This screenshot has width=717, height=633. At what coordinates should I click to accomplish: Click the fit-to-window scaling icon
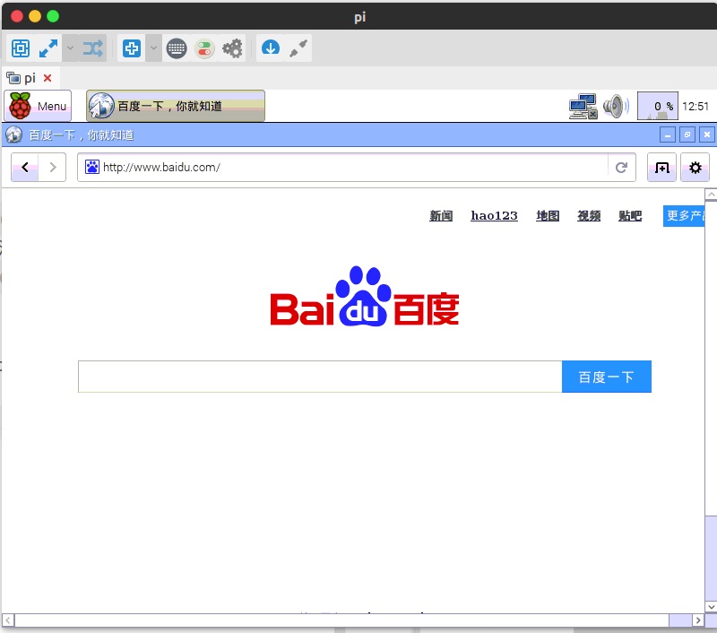[x=21, y=48]
